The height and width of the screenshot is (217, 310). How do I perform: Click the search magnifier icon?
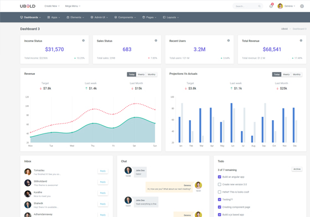tap(259, 6)
